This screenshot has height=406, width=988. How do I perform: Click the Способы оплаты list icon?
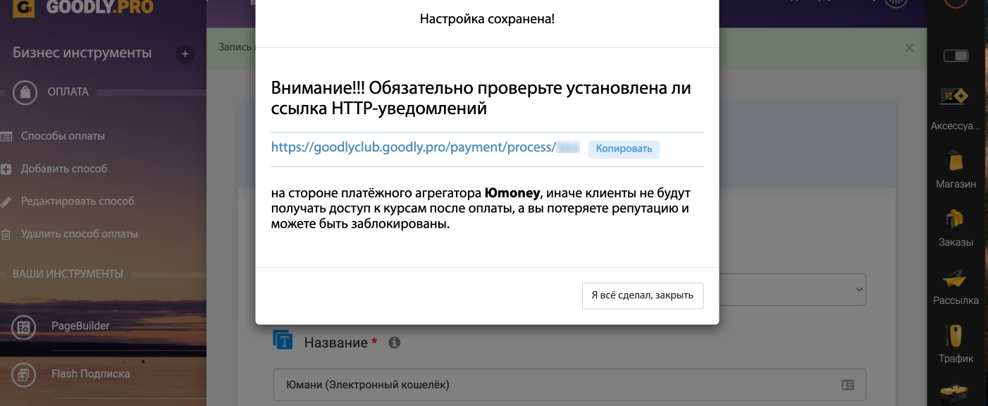(x=6, y=136)
